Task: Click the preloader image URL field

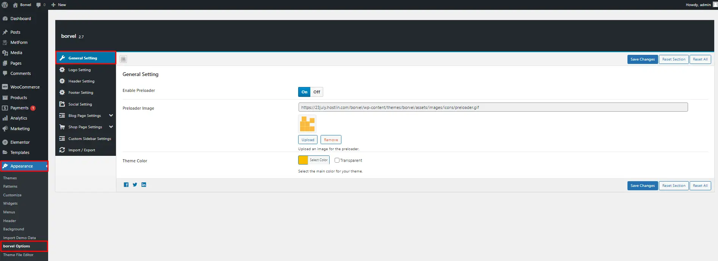Action: coord(493,107)
